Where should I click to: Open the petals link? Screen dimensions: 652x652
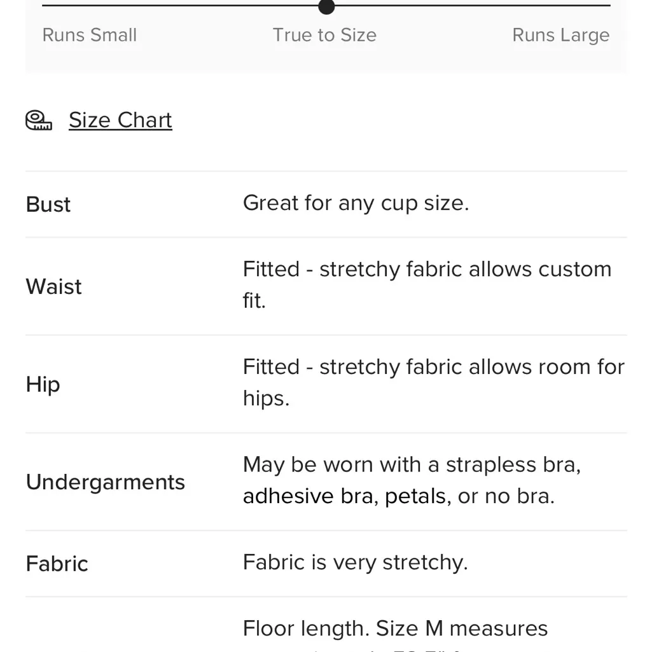pos(415,496)
